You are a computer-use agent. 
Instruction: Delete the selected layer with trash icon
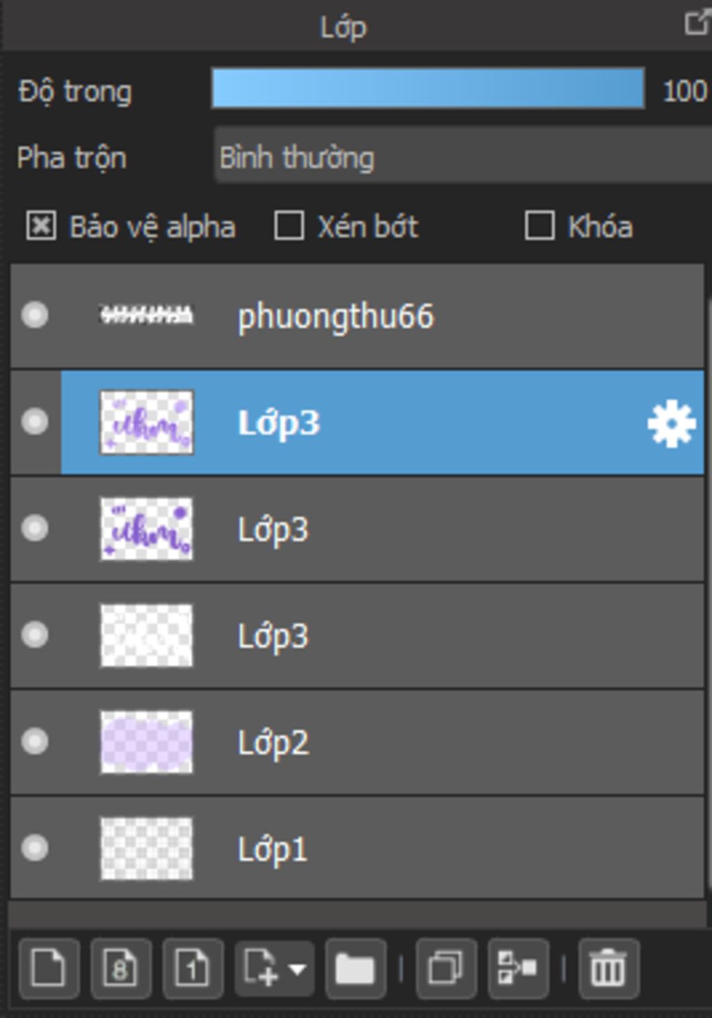[x=608, y=968]
